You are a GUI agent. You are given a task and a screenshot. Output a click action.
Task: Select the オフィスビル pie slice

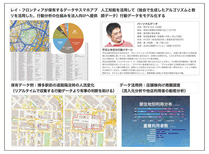click(76, 43)
